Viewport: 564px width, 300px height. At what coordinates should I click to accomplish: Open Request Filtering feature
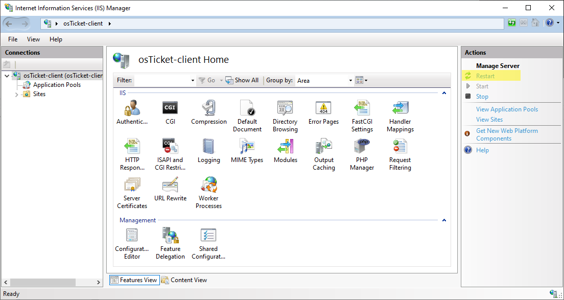(400, 154)
